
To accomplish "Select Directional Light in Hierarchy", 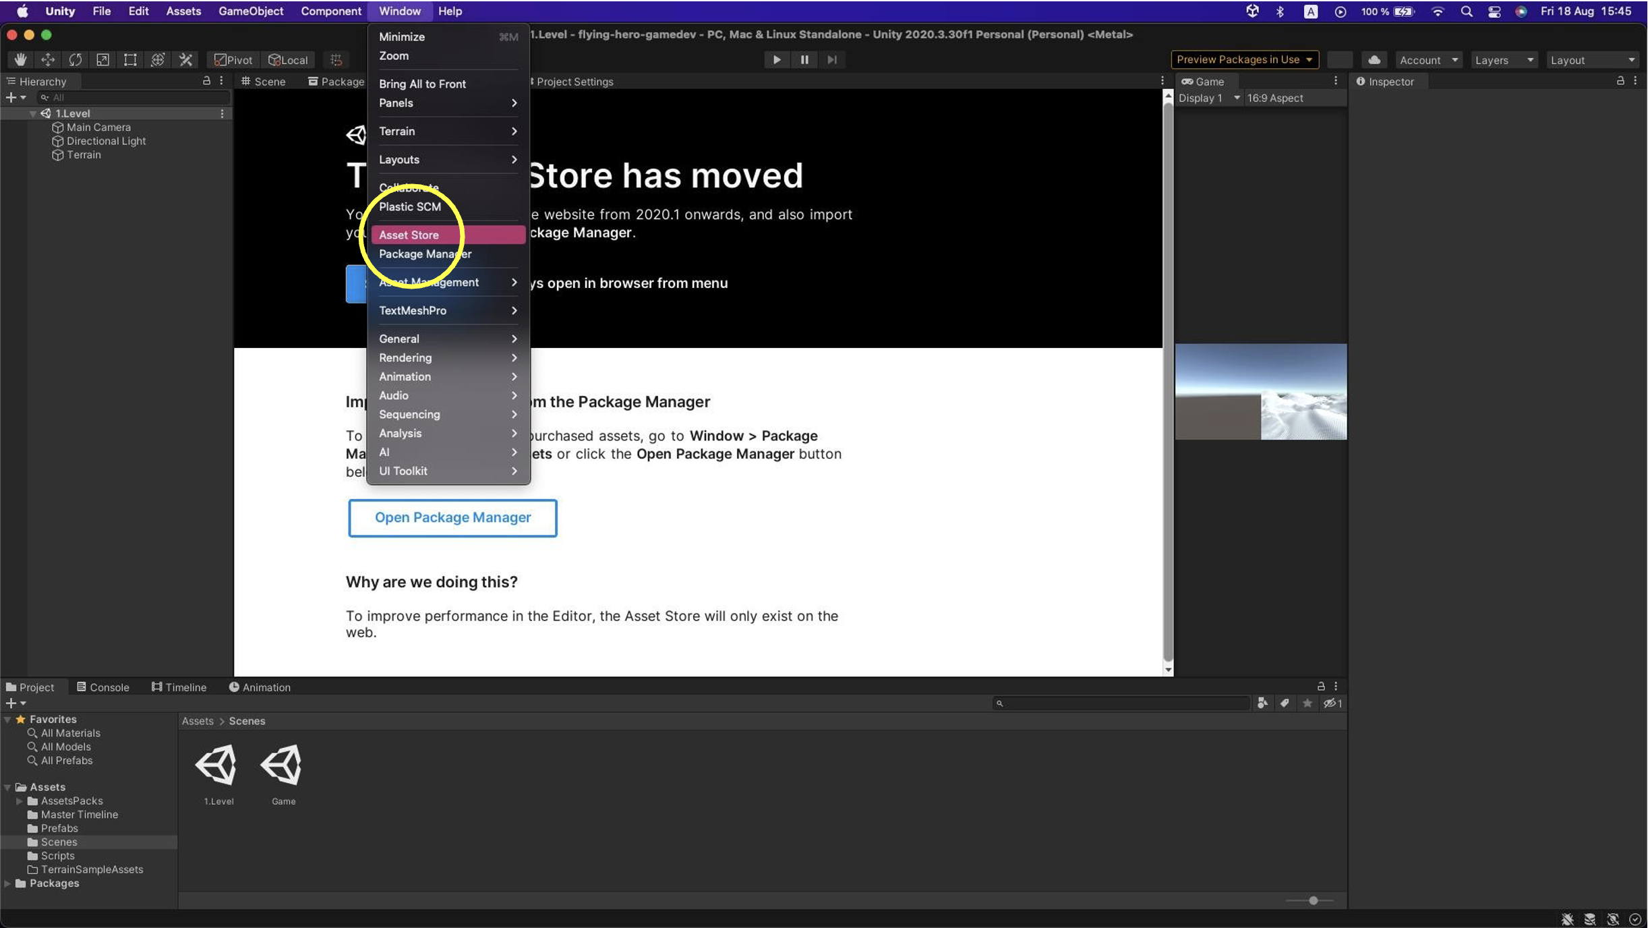I will [106, 141].
